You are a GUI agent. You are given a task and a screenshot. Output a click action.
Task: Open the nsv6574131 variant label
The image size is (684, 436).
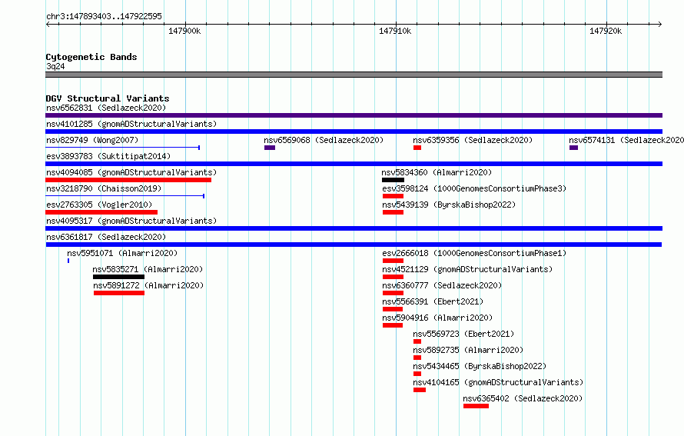pyautogui.click(x=626, y=140)
